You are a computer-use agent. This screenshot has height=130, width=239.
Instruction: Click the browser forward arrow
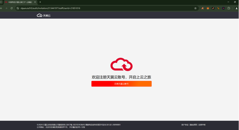coord(6,8)
